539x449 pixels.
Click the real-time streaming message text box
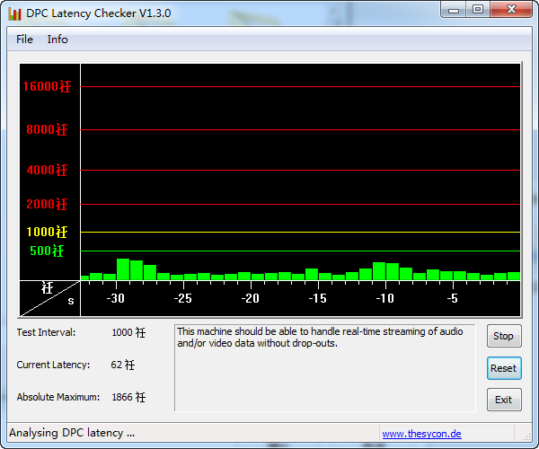pos(325,367)
